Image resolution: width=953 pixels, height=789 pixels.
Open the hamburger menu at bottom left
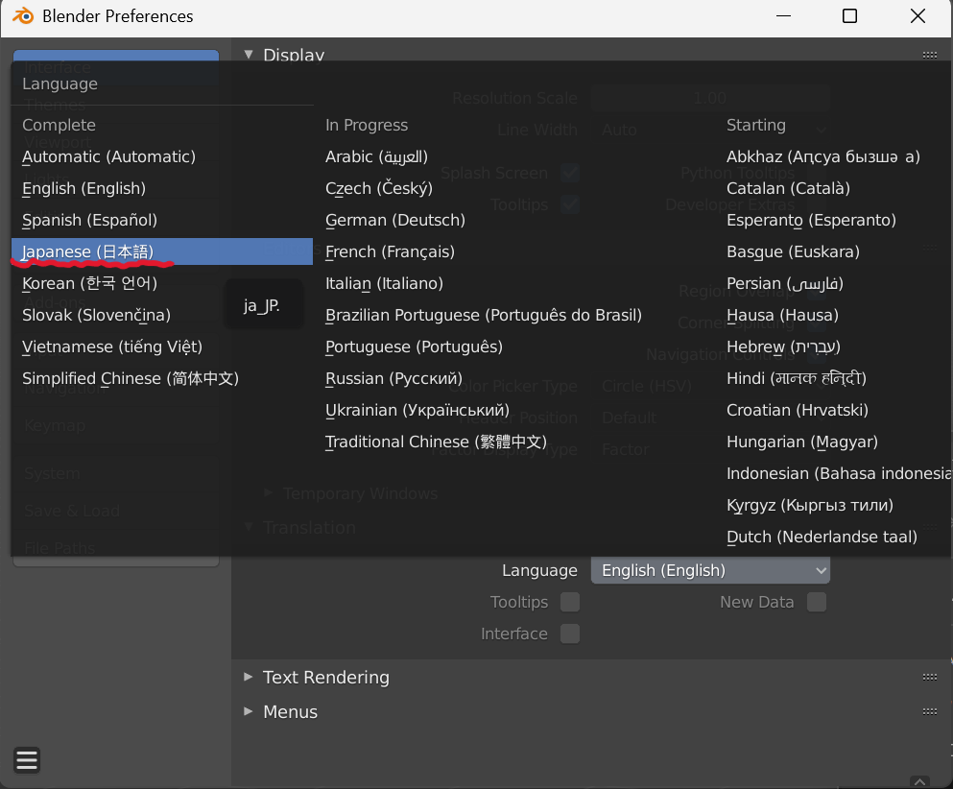(x=27, y=760)
